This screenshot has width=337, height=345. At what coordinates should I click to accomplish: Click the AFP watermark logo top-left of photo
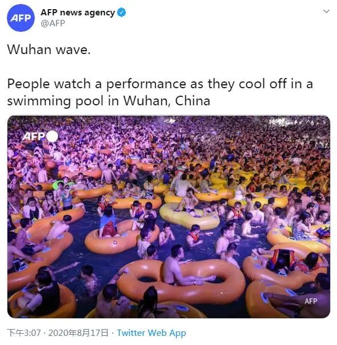point(34,137)
